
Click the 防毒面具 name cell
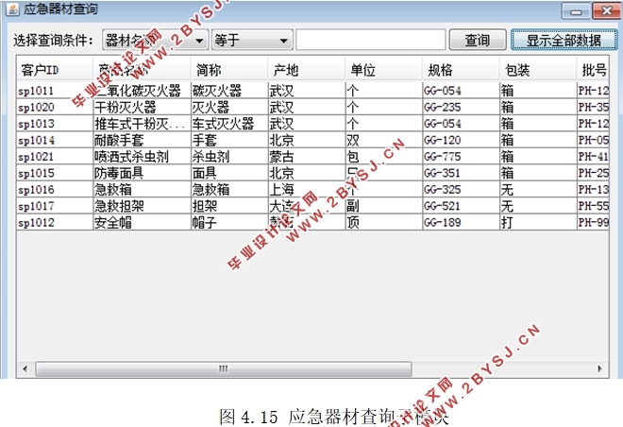pos(143,173)
